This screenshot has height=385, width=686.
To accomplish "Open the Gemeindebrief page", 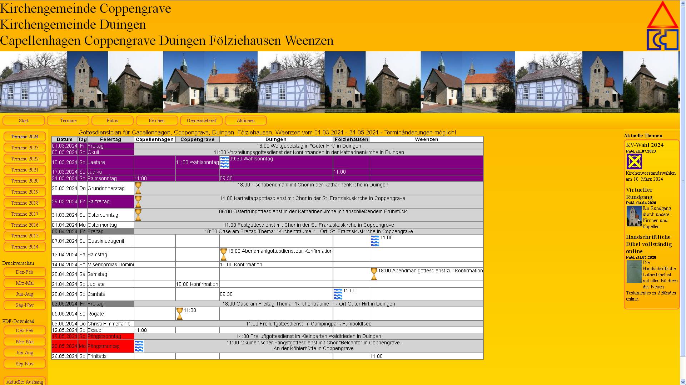I will [x=201, y=120].
